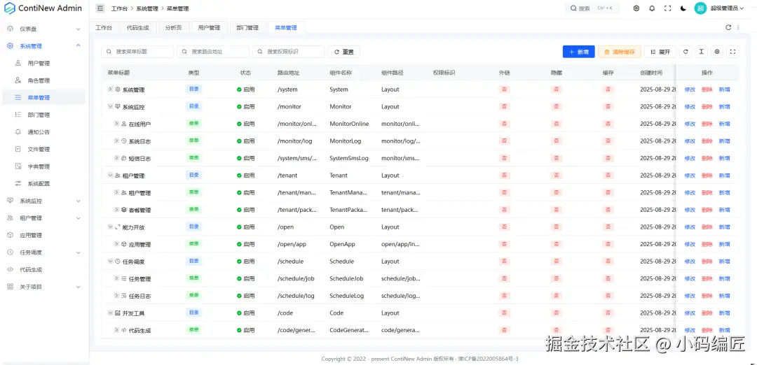Click the 重置 button

343,52
